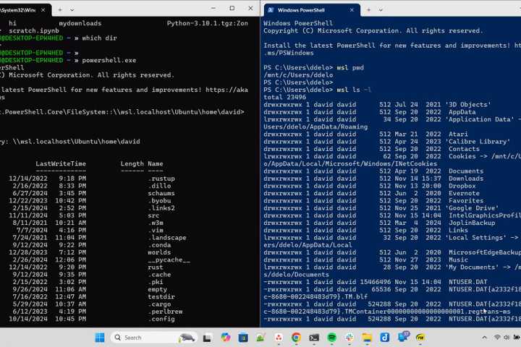This screenshot has height=347, width=521.
Task: Open File Explorer from the taskbar
Action: pyautogui.click(x=367, y=338)
